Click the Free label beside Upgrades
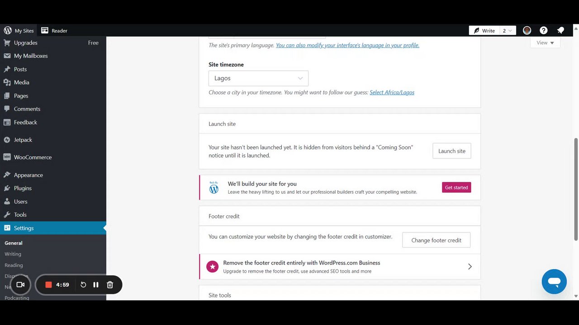Image resolution: width=579 pixels, height=325 pixels. [93, 42]
